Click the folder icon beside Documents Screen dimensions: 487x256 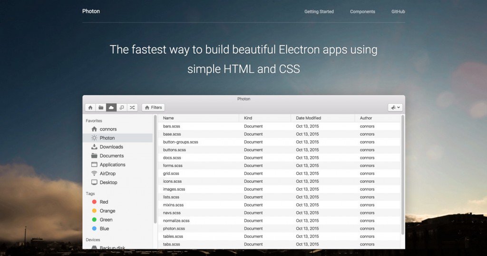(x=94, y=156)
